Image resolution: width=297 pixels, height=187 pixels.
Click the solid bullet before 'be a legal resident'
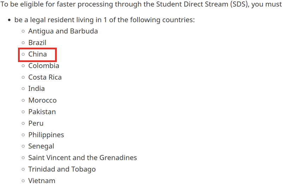click(x=9, y=20)
